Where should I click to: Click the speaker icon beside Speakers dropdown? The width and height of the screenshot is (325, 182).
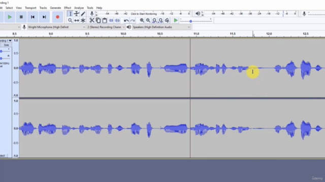[128, 27]
